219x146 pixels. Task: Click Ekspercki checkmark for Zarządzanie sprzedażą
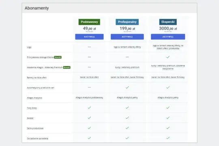coord(168,138)
